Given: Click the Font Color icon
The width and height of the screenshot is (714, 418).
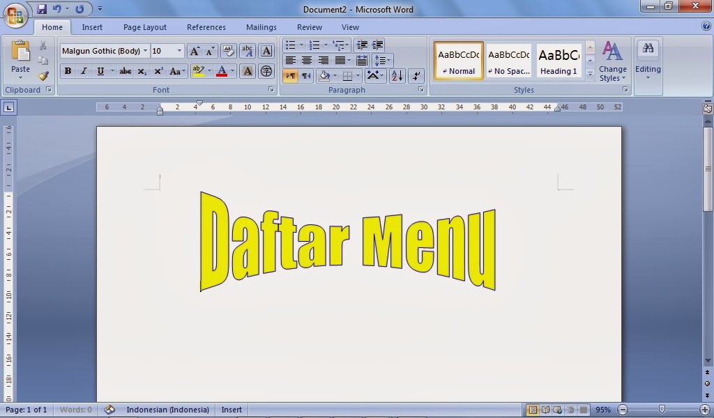Looking at the screenshot, I should 222,72.
